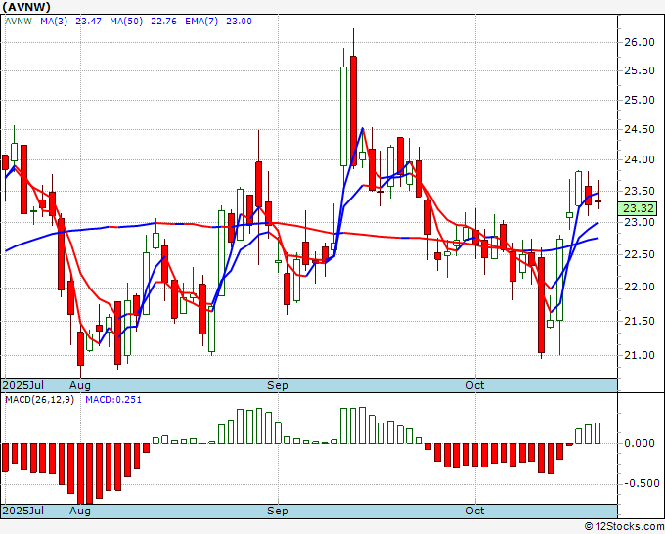Click the 22.00 price axis label
Viewport: 665px width, 534px height.
click(640, 288)
